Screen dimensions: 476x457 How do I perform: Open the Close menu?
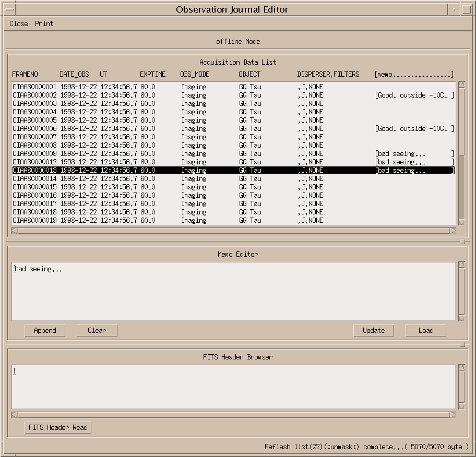point(19,23)
